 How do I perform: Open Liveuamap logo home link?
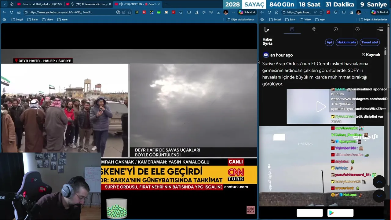pyautogui.click(x=267, y=30)
